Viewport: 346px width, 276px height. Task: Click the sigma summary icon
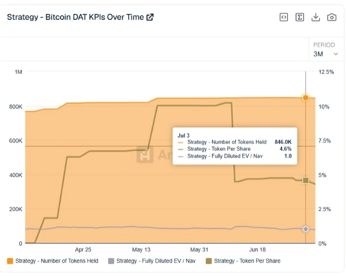coord(299,17)
